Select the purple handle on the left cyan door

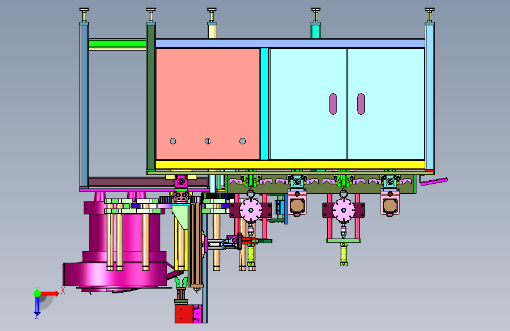tap(333, 104)
